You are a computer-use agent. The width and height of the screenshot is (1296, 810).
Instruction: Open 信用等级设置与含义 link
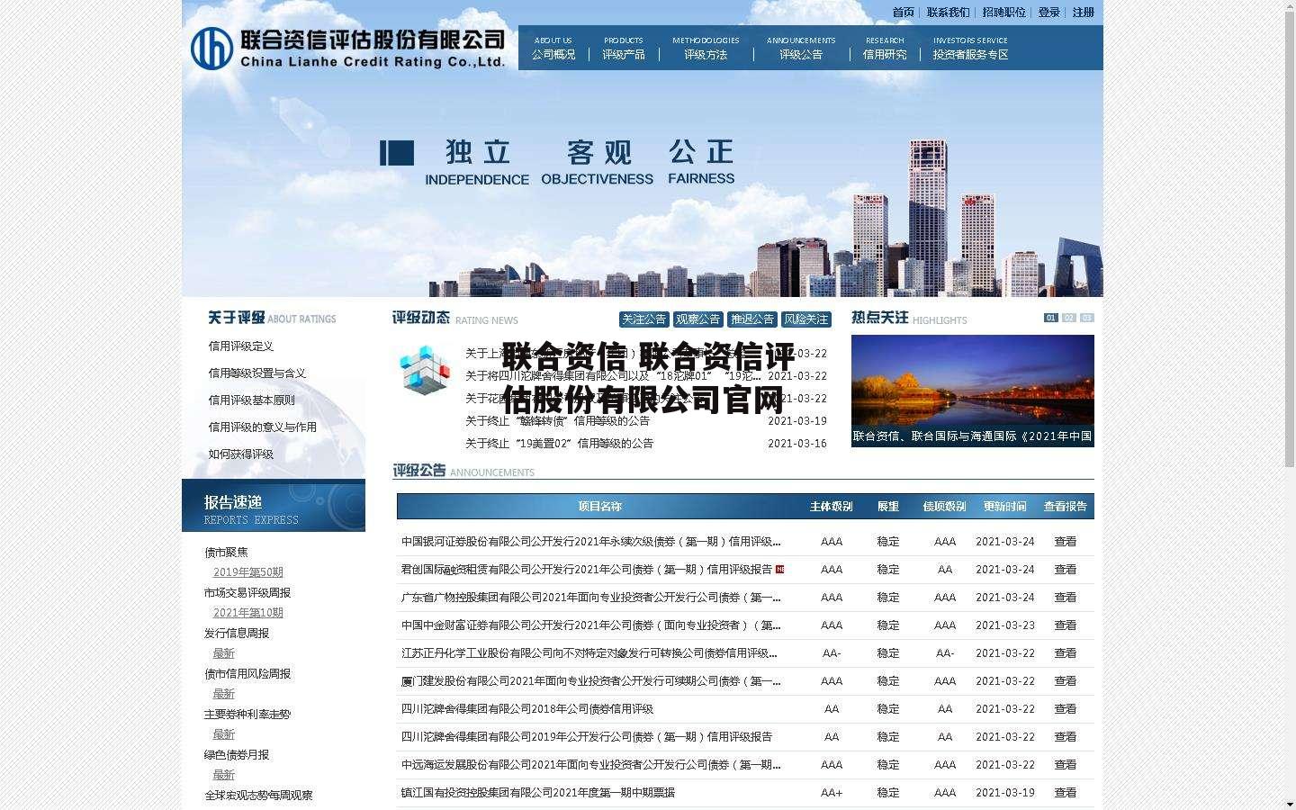coord(257,373)
